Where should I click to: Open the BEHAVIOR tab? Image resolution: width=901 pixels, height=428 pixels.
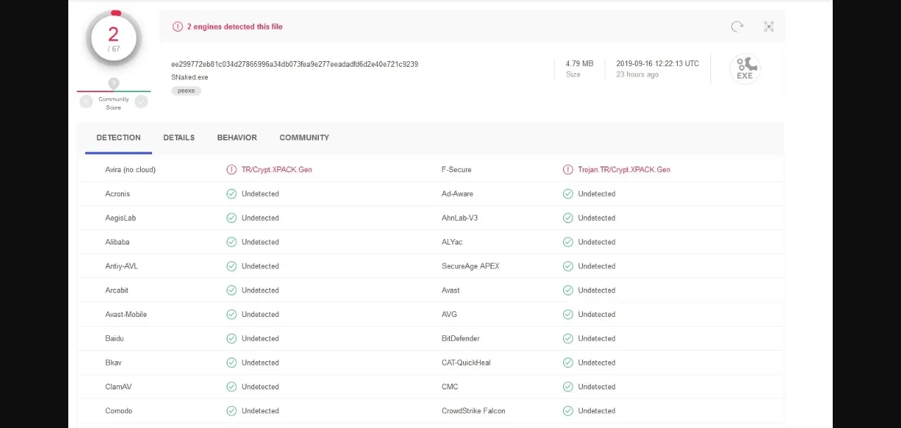(x=237, y=138)
